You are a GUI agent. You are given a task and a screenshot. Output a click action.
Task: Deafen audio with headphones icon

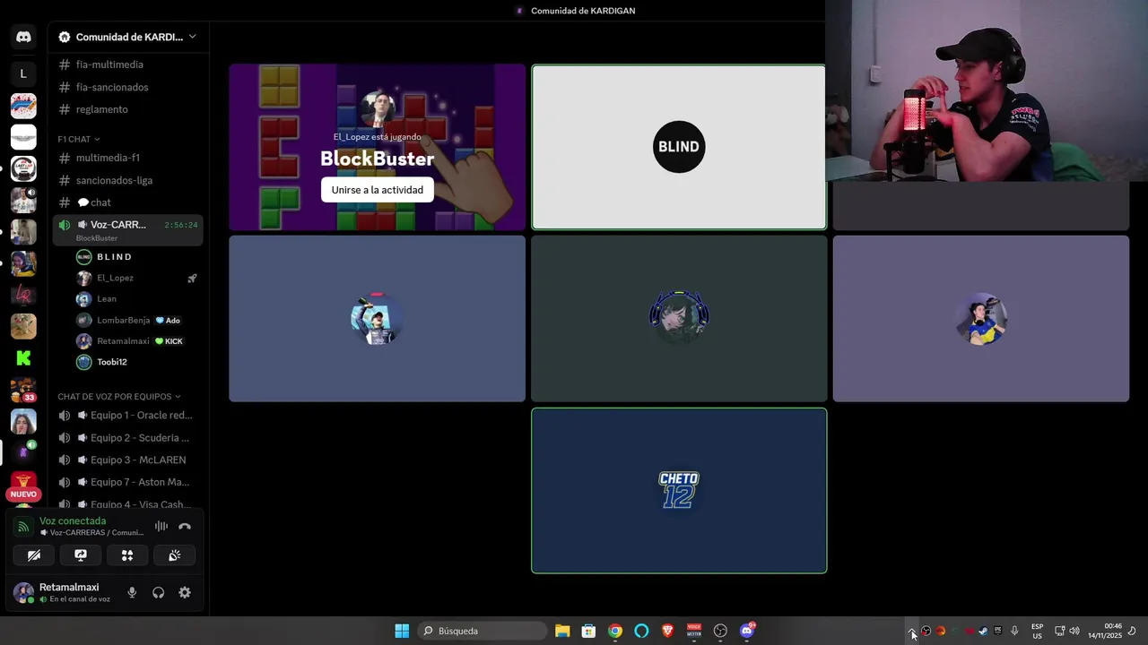tap(159, 592)
